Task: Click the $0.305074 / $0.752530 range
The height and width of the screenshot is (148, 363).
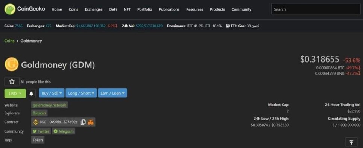Action: [270, 125]
